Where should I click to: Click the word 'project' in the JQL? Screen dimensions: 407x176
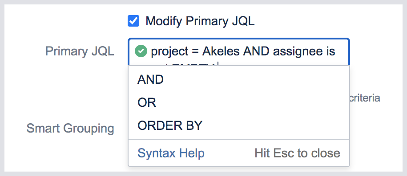(170, 52)
